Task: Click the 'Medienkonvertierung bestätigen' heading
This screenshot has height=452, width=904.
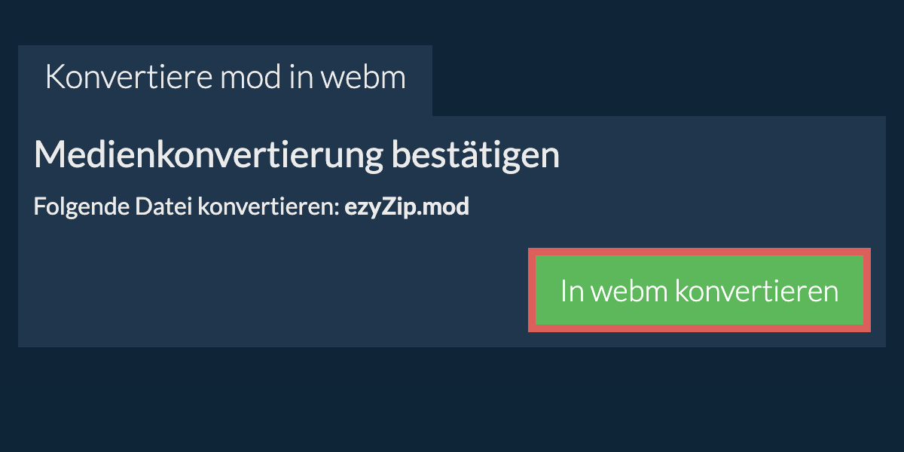Action: [x=297, y=155]
